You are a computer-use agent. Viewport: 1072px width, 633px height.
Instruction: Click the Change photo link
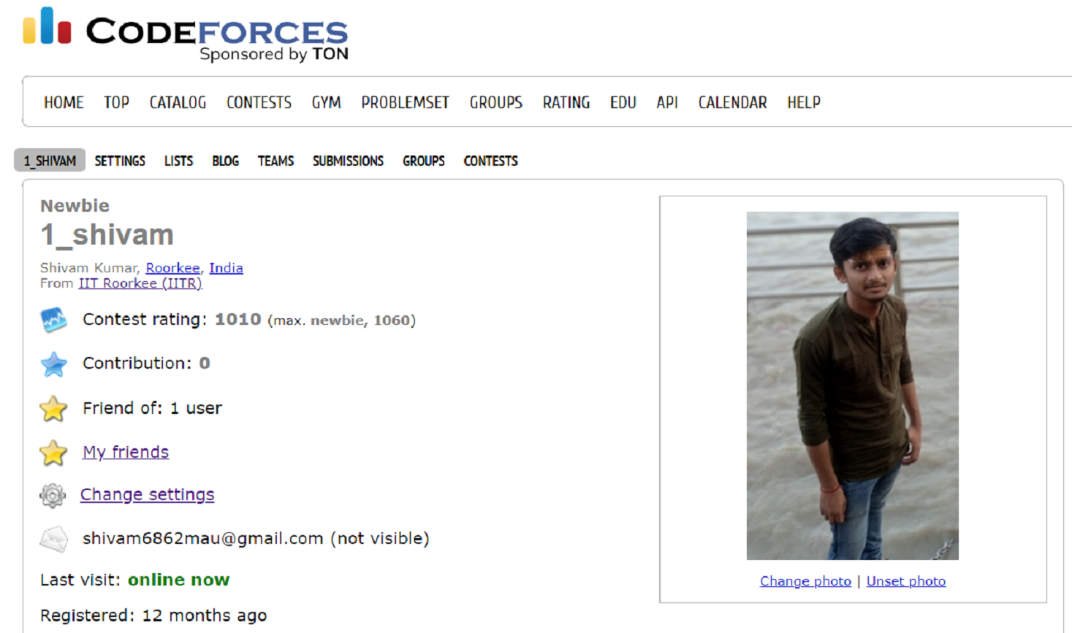click(x=805, y=581)
